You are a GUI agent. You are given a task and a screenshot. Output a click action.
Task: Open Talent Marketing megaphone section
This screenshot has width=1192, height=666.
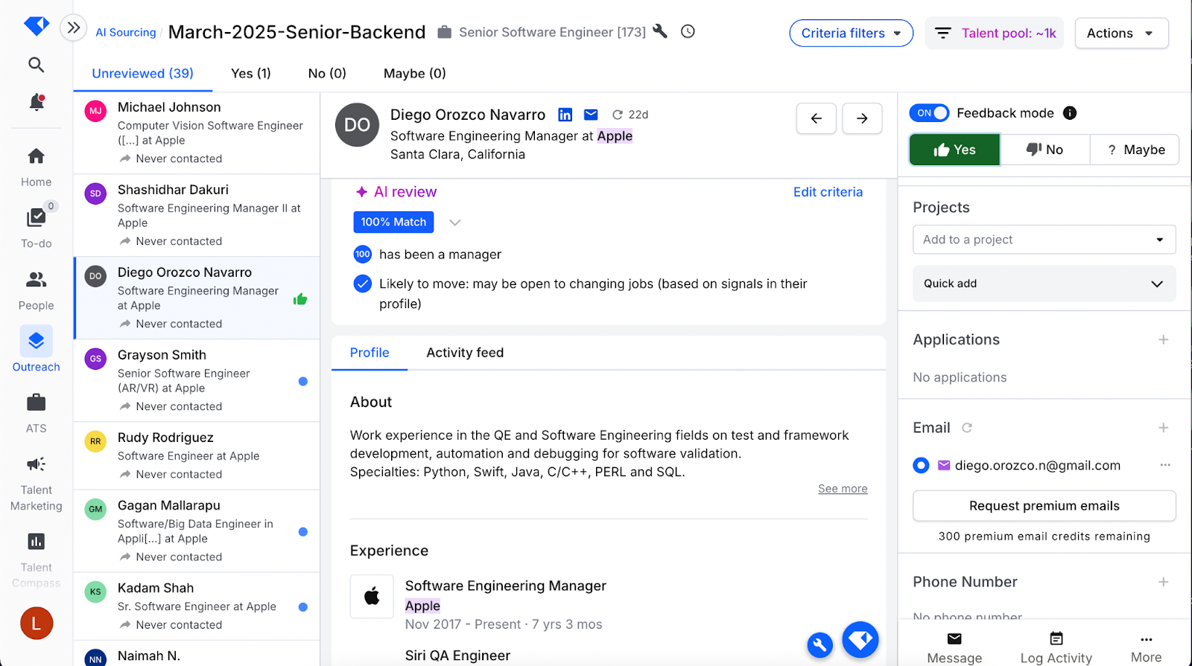(x=36, y=484)
